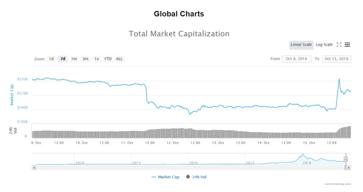Viewport: 363px width, 192px height.
Task: Open the chart hamburger context menu
Action: [x=347, y=45]
